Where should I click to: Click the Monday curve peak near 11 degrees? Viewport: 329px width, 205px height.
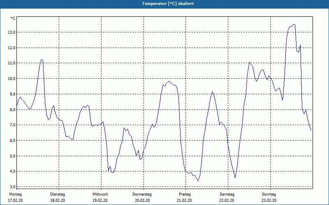[42, 60]
